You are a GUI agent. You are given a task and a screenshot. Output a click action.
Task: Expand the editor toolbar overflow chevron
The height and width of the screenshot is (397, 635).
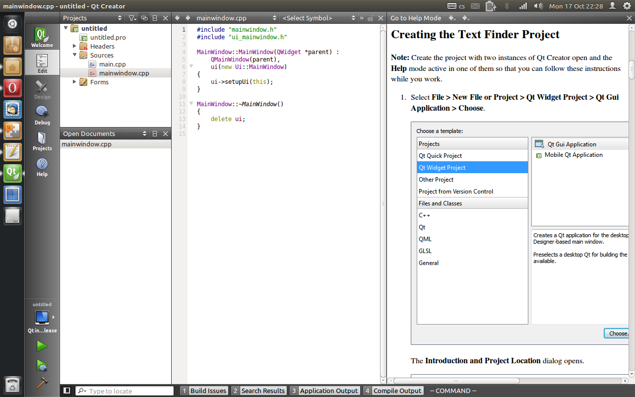coord(362,18)
